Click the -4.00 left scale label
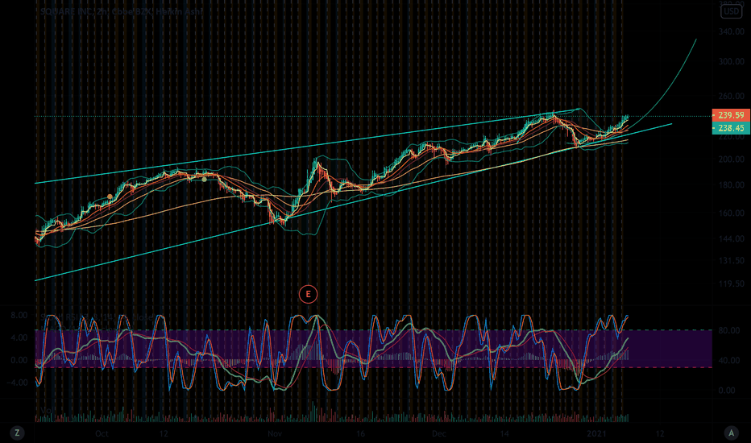This screenshot has height=443, width=751. [x=17, y=383]
